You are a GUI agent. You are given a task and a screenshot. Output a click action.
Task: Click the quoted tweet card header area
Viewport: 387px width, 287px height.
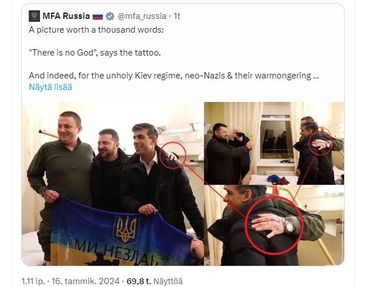point(105,16)
